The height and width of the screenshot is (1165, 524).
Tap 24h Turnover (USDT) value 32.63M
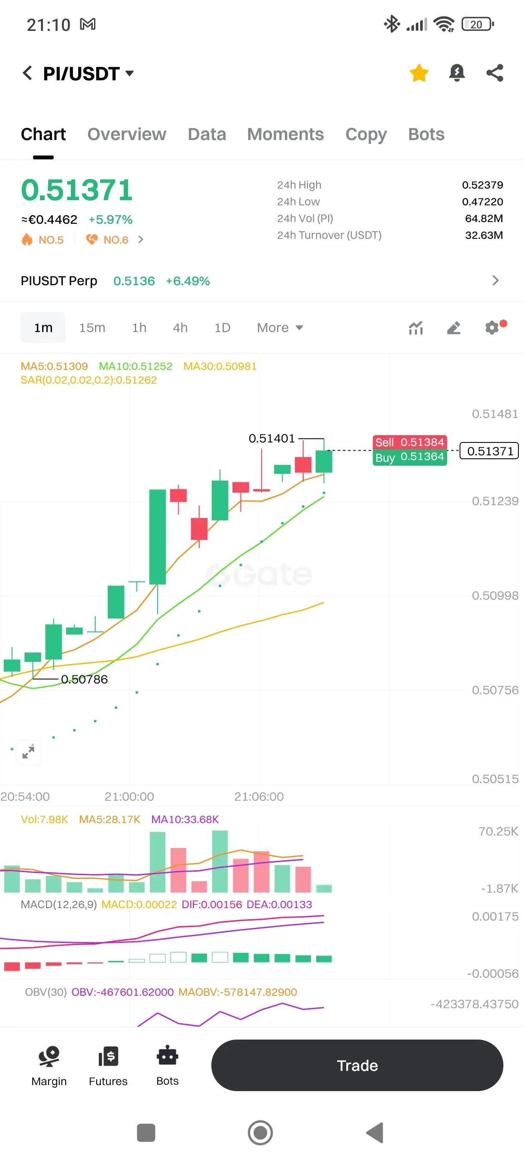coord(484,235)
